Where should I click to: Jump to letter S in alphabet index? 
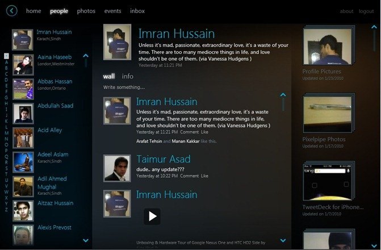point(7,168)
